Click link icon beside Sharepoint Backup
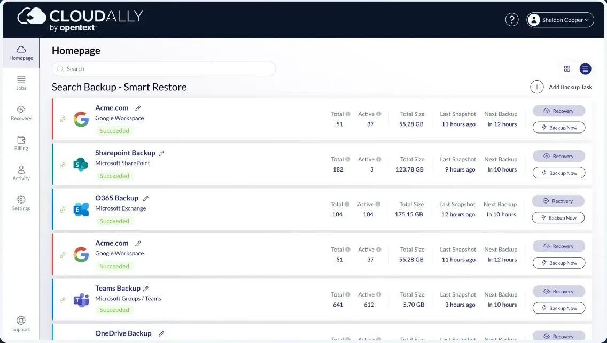The image size is (607, 343). tap(63, 165)
